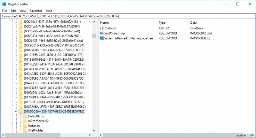Click folder icon of {01822ABA-23F0-4506-9BBC-680F5D6D606C}
The height and width of the screenshot is (138, 256).
pos(20,107)
